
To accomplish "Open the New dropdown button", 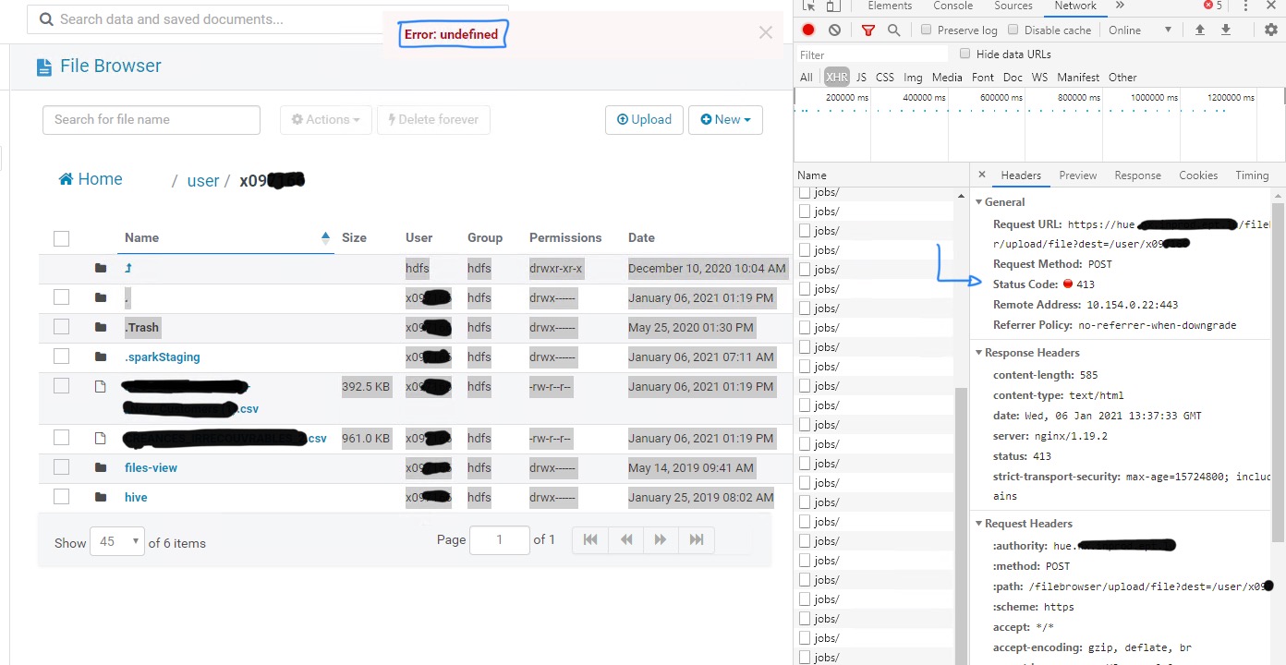I will 725,119.
